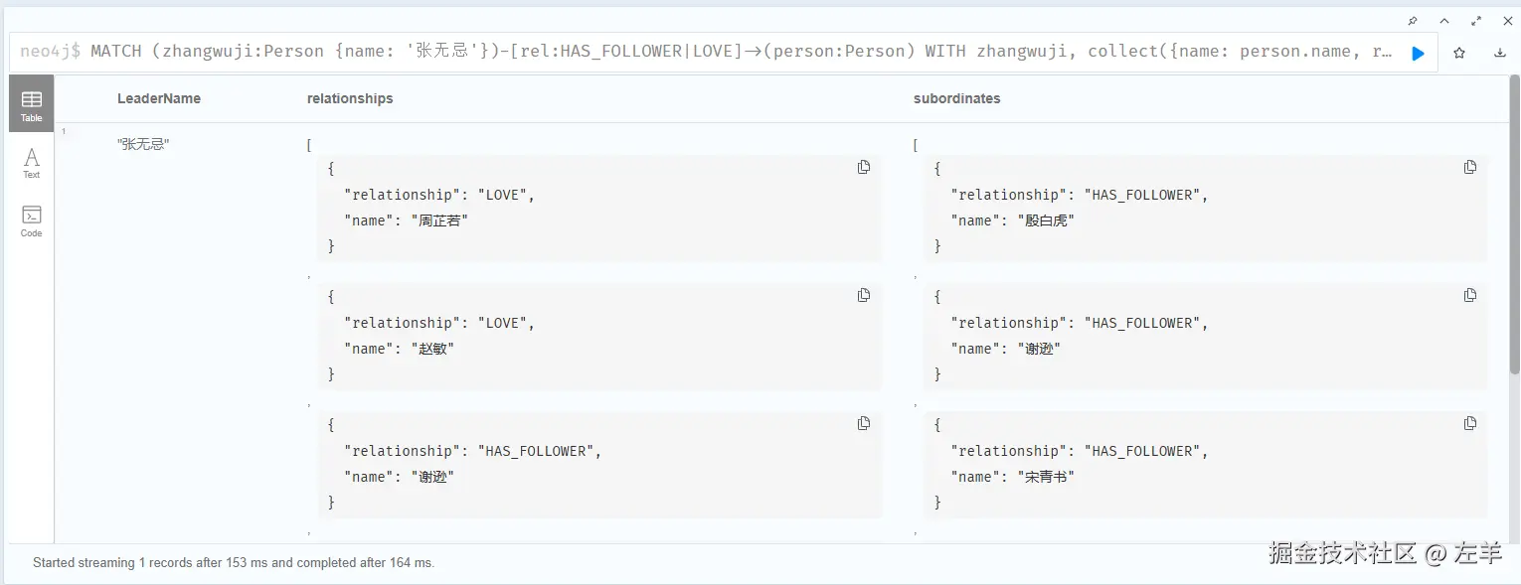Download the query results
The height and width of the screenshot is (585, 1521).
1499,54
